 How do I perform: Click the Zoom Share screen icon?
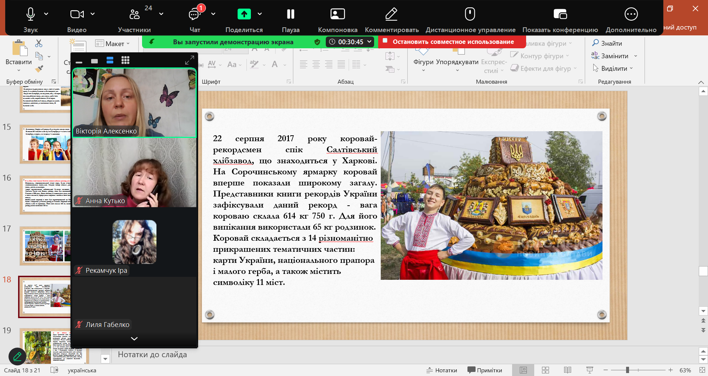[244, 14]
